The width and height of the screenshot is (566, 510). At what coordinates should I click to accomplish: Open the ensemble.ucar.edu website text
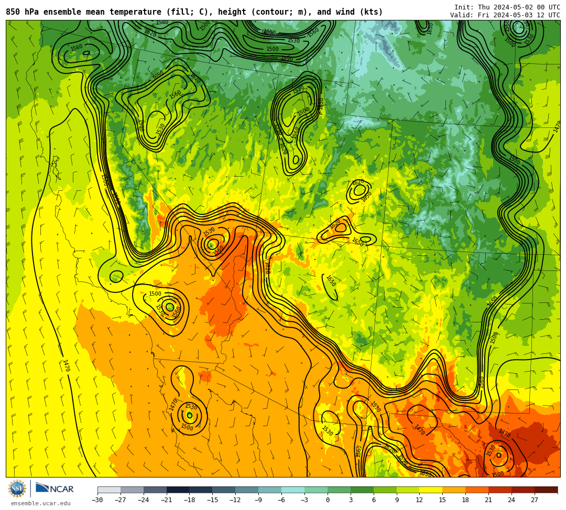[41, 503]
